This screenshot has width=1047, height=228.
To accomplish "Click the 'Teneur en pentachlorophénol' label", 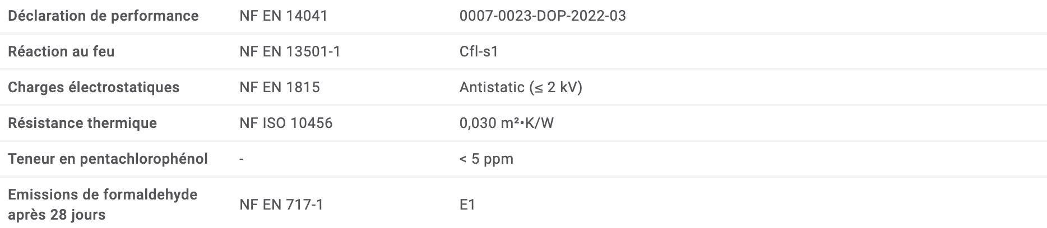I will coord(108,159).
